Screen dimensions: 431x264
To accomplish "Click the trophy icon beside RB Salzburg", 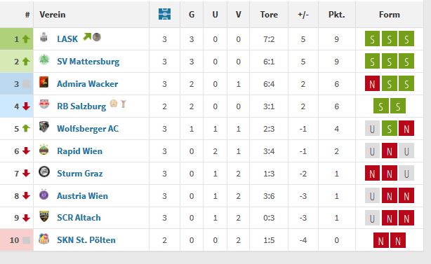I will (123, 104).
